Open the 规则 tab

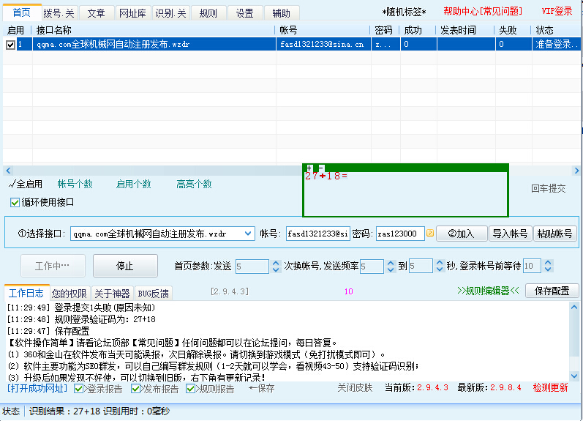coord(208,13)
